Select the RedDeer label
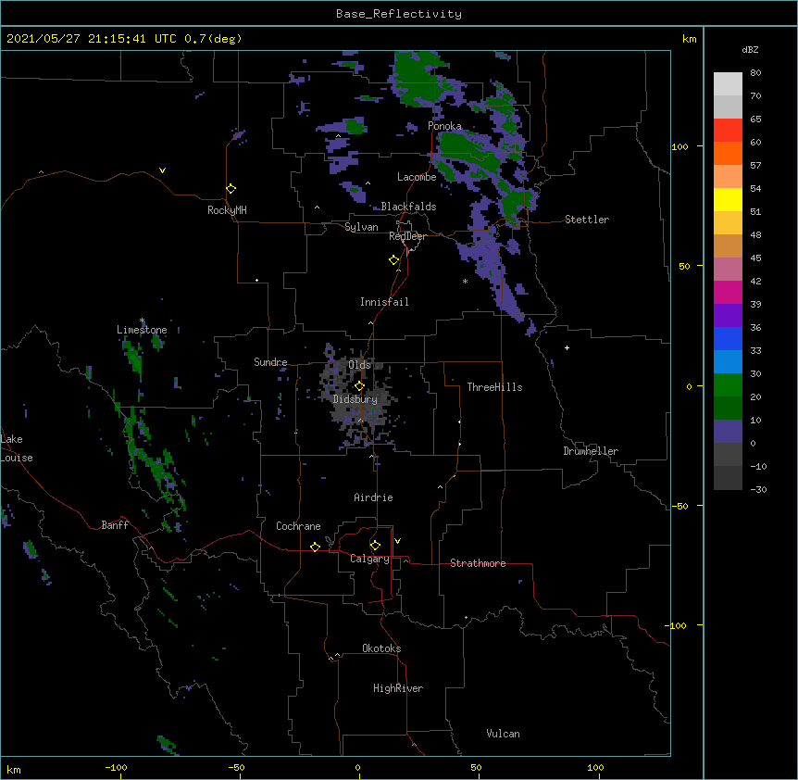798x780 pixels. (407, 236)
